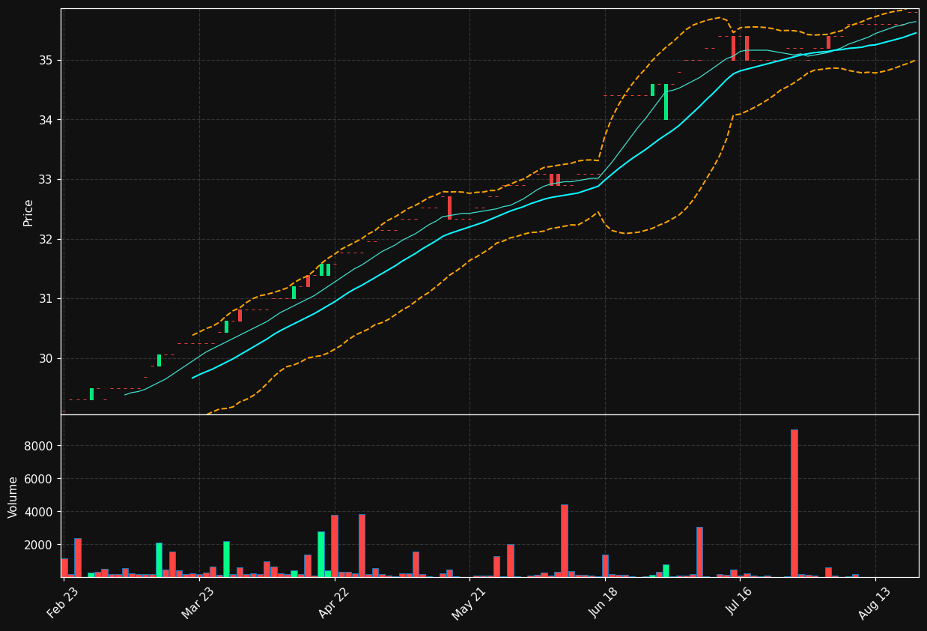Select the tall green candlestick near 34.5
The height and width of the screenshot is (631, 927).
pos(666,102)
